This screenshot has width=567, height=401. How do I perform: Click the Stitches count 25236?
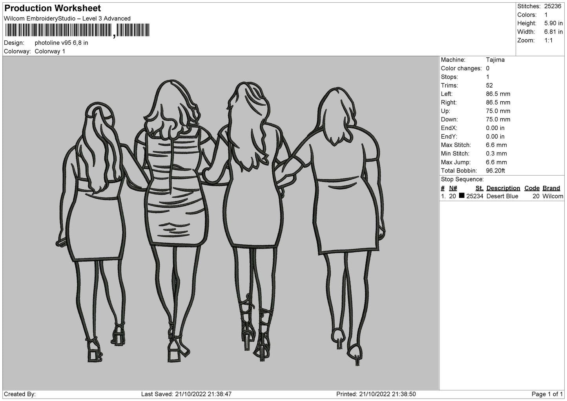(553, 6)
